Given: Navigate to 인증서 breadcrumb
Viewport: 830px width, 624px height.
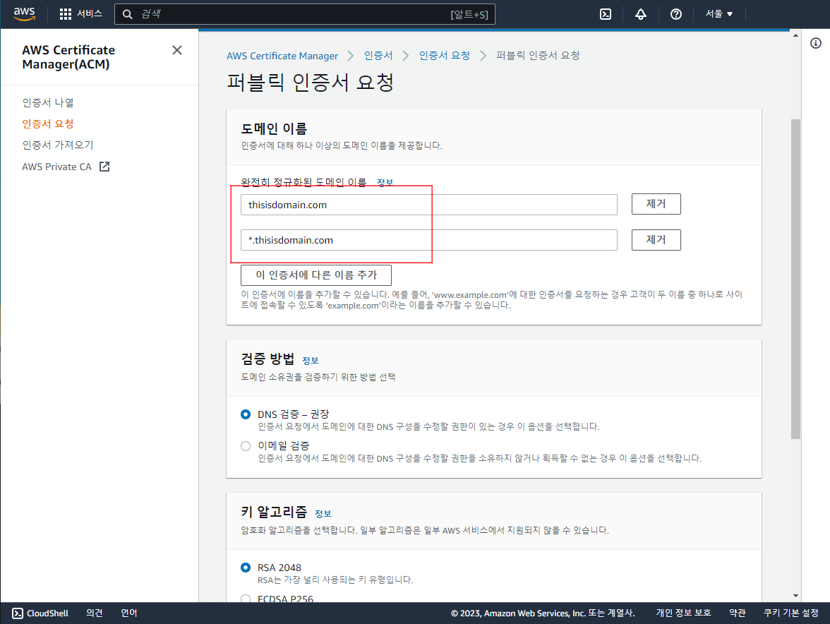Looking at the screenshot, I should [x=378, y=56].
